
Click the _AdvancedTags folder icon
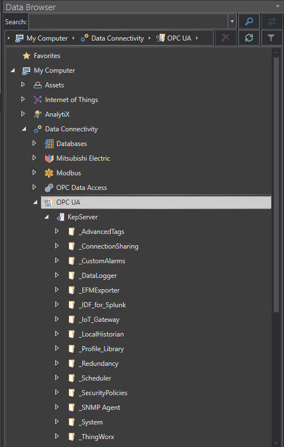72,232
